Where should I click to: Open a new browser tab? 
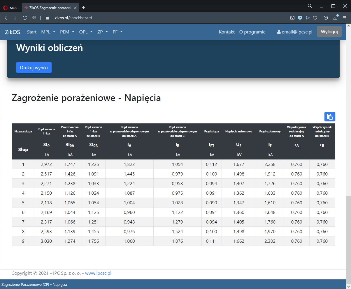pyautogui.click(x=84, y=7)
